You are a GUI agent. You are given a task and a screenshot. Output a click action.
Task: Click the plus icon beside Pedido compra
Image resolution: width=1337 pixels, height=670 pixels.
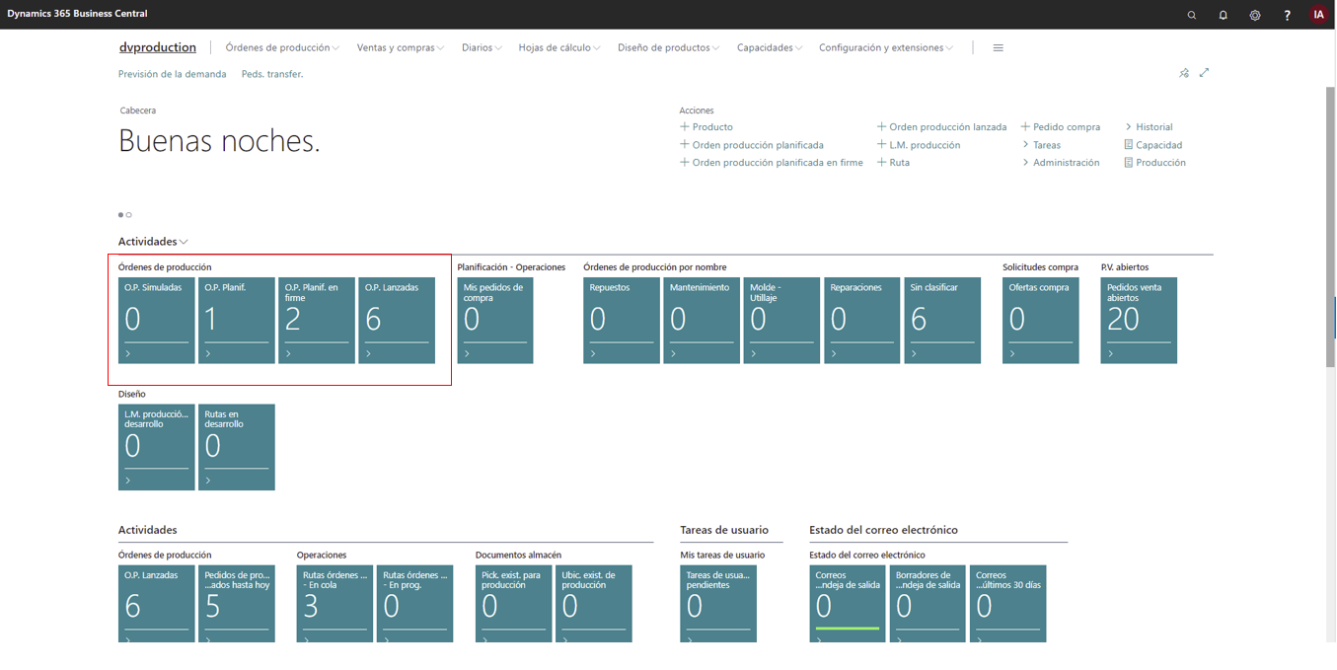coord(1025,126)
